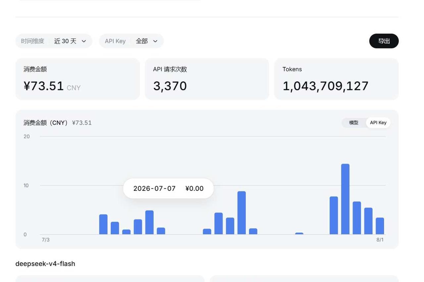Click the ¥73.51 total beside the chart title

[x=82, y=123]
